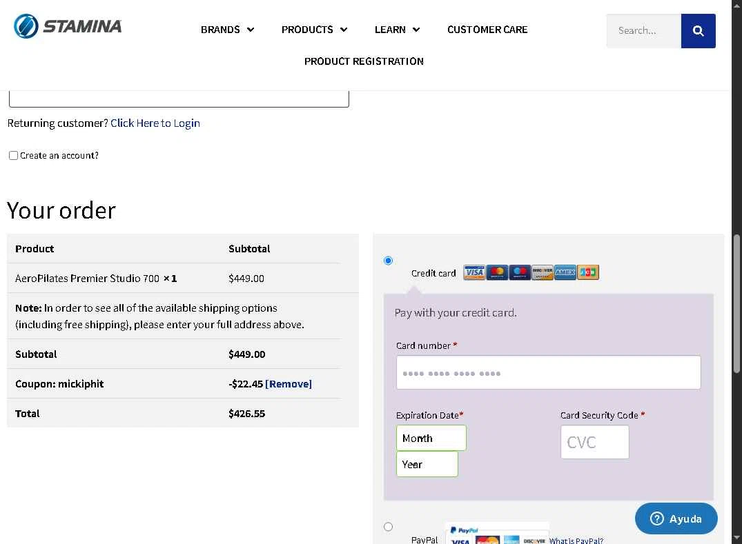742x544 pixels.
Task: Open the Ayuda help widget
Action: coord(676,518)
